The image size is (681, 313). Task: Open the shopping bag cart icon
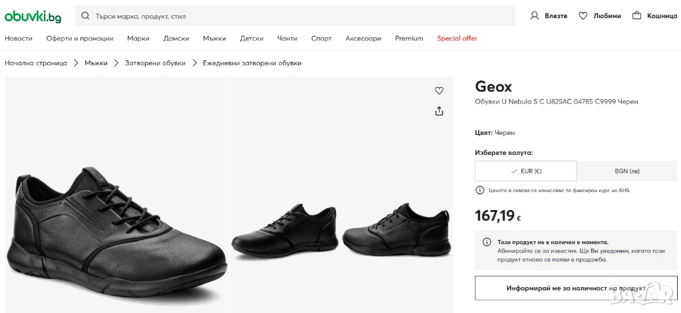(x=637, y=15)
